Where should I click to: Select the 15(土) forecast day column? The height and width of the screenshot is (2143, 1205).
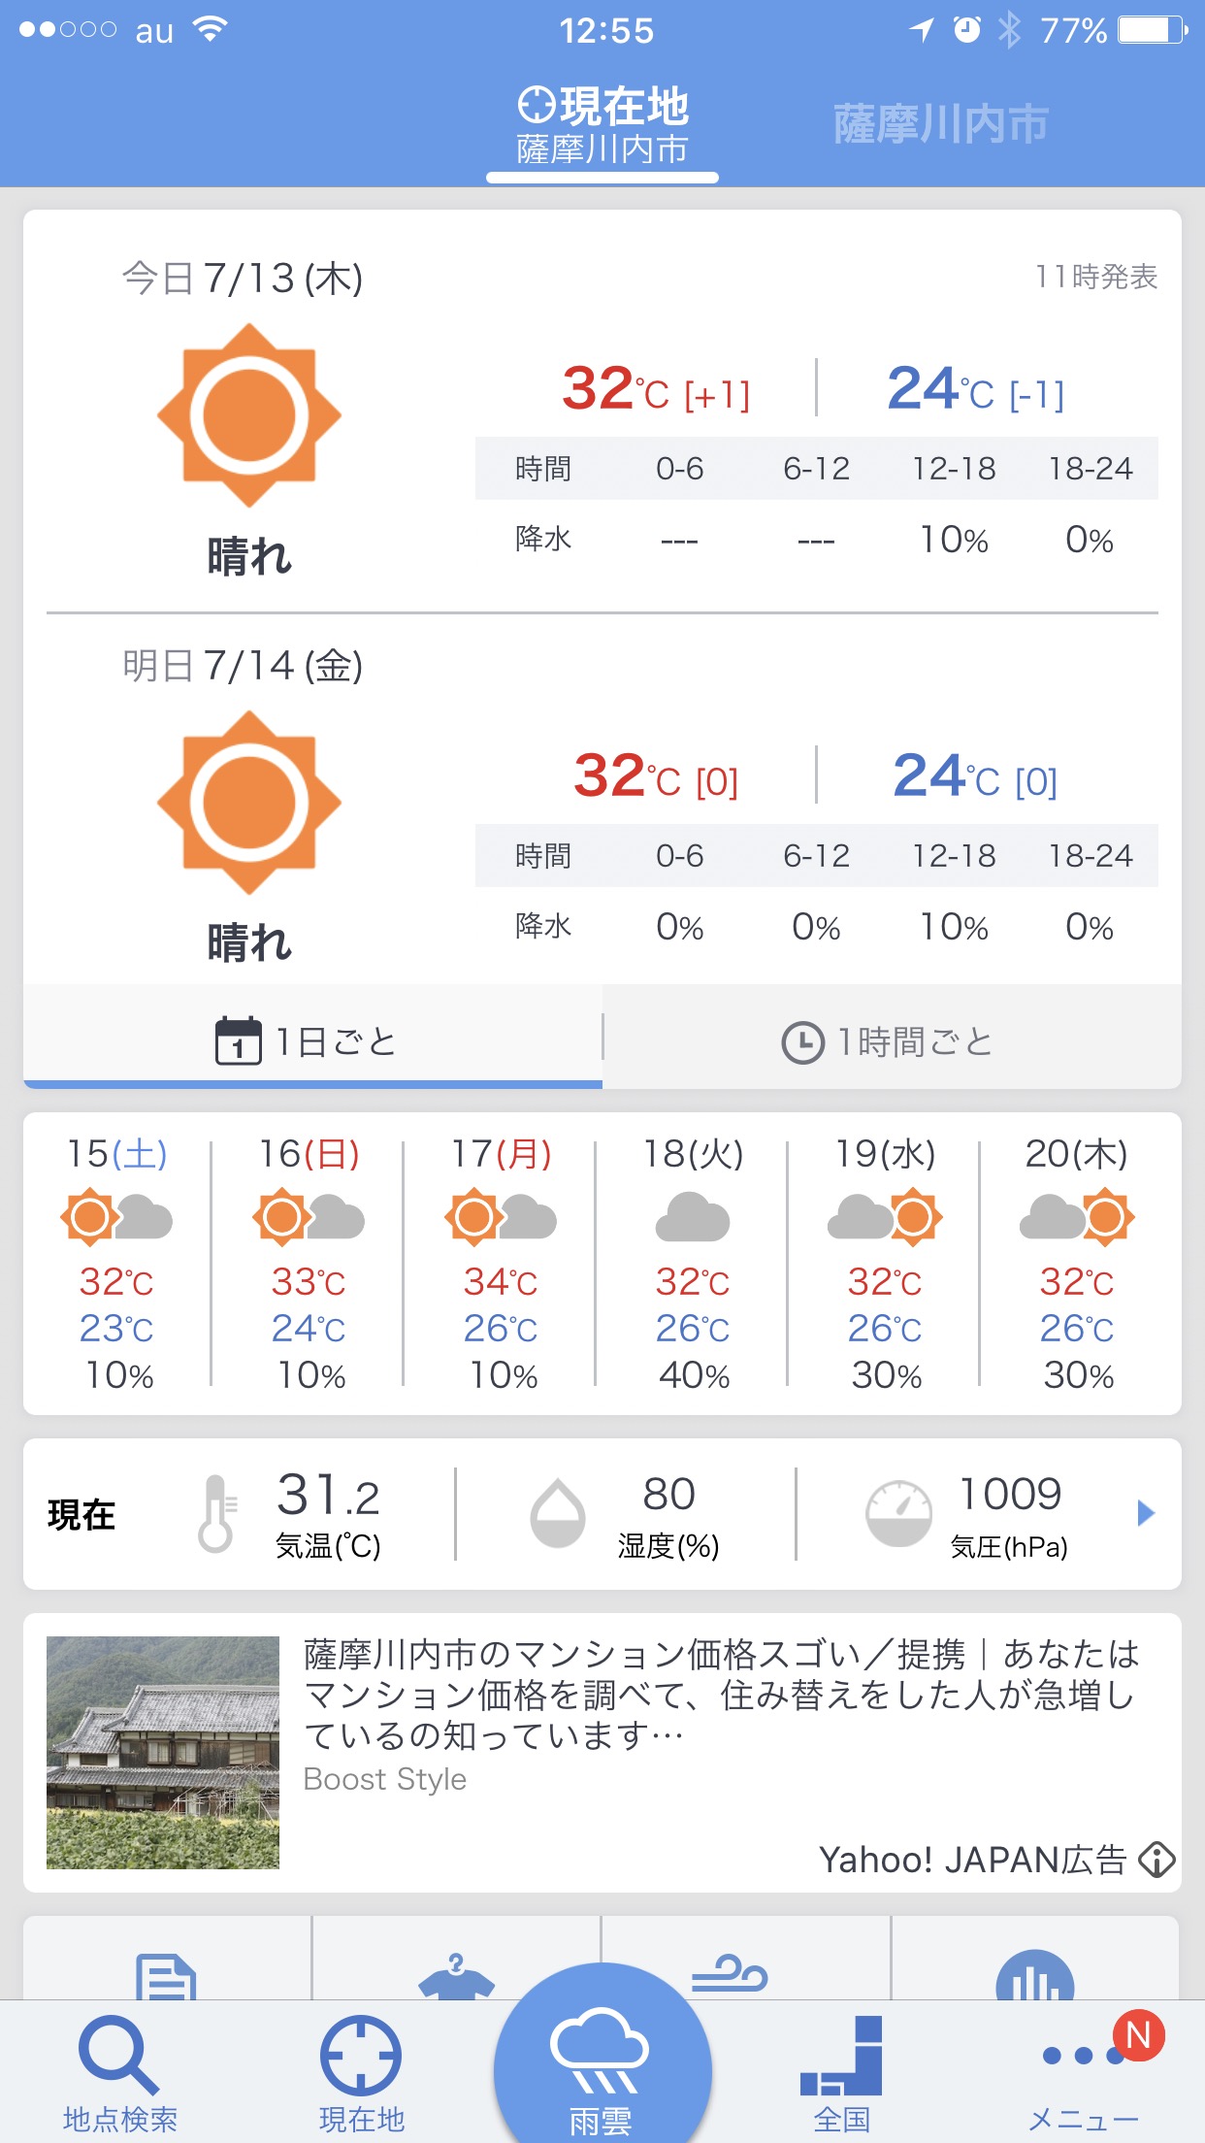(116, 1262)
